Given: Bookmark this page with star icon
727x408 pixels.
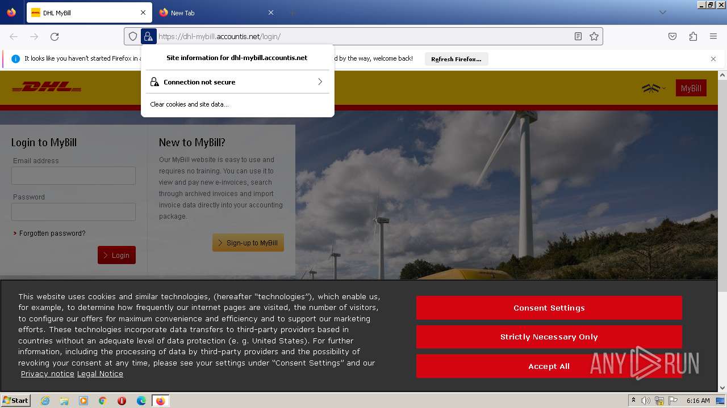Looking at the screenshot, I should [594, 36].
